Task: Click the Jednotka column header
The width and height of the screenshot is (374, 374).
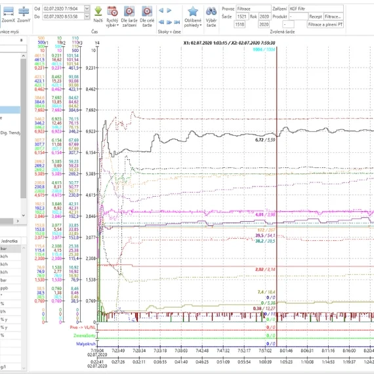Action: [10, 241]
